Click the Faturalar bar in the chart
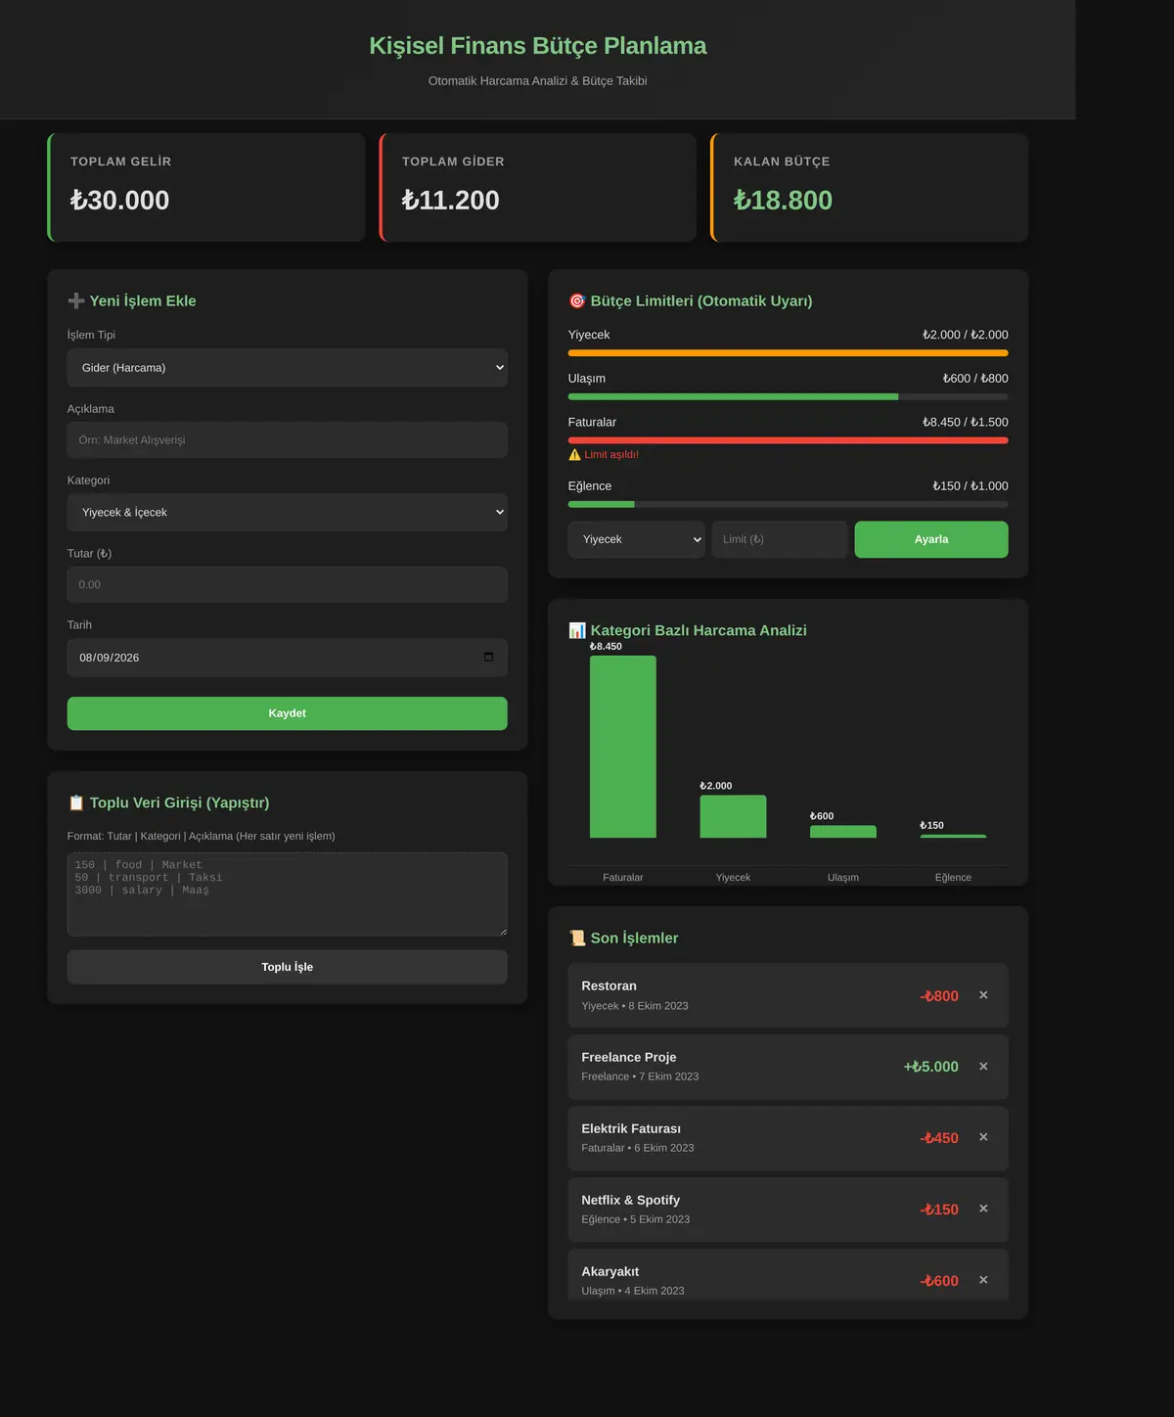This screenshot has height=1417, width=1174. click(x=623, y=747)
